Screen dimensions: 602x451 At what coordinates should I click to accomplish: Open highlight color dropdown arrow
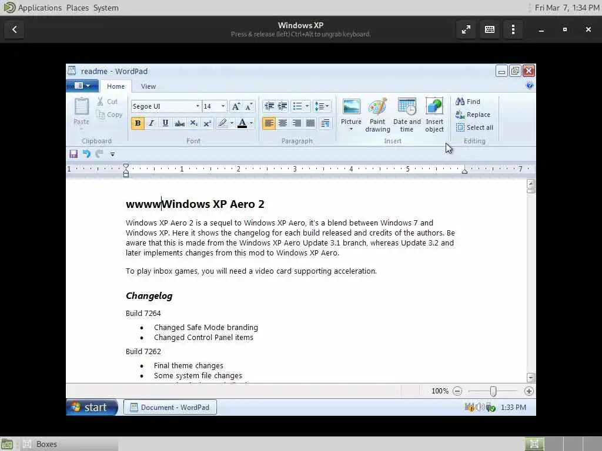click(x=232, y=123)
